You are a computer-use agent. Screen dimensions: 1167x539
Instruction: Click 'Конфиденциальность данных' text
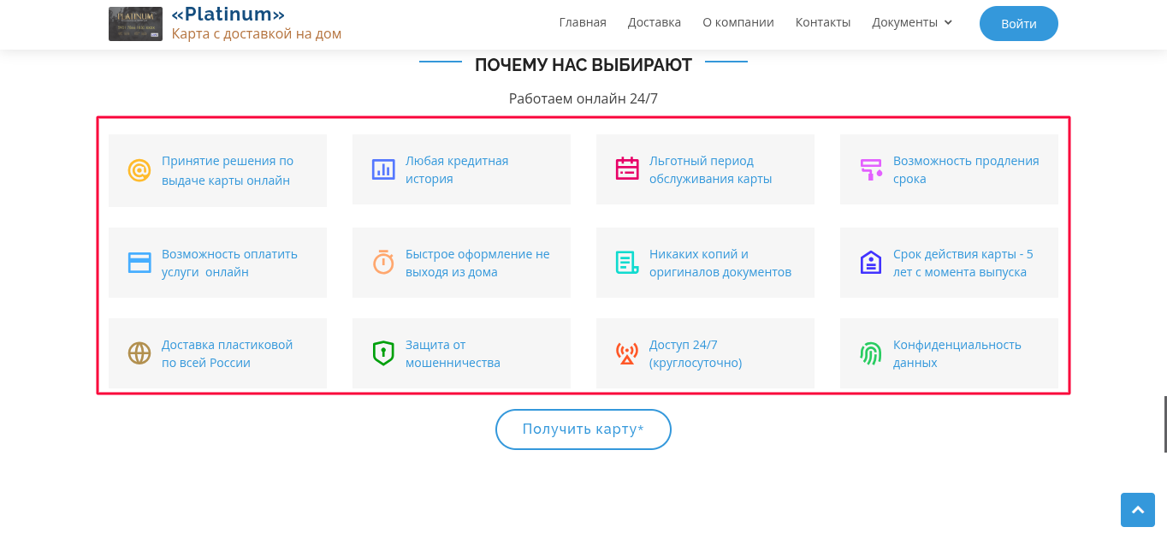pos(957,353)
